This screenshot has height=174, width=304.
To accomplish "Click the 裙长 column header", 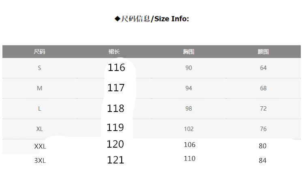I will (114, 52).
